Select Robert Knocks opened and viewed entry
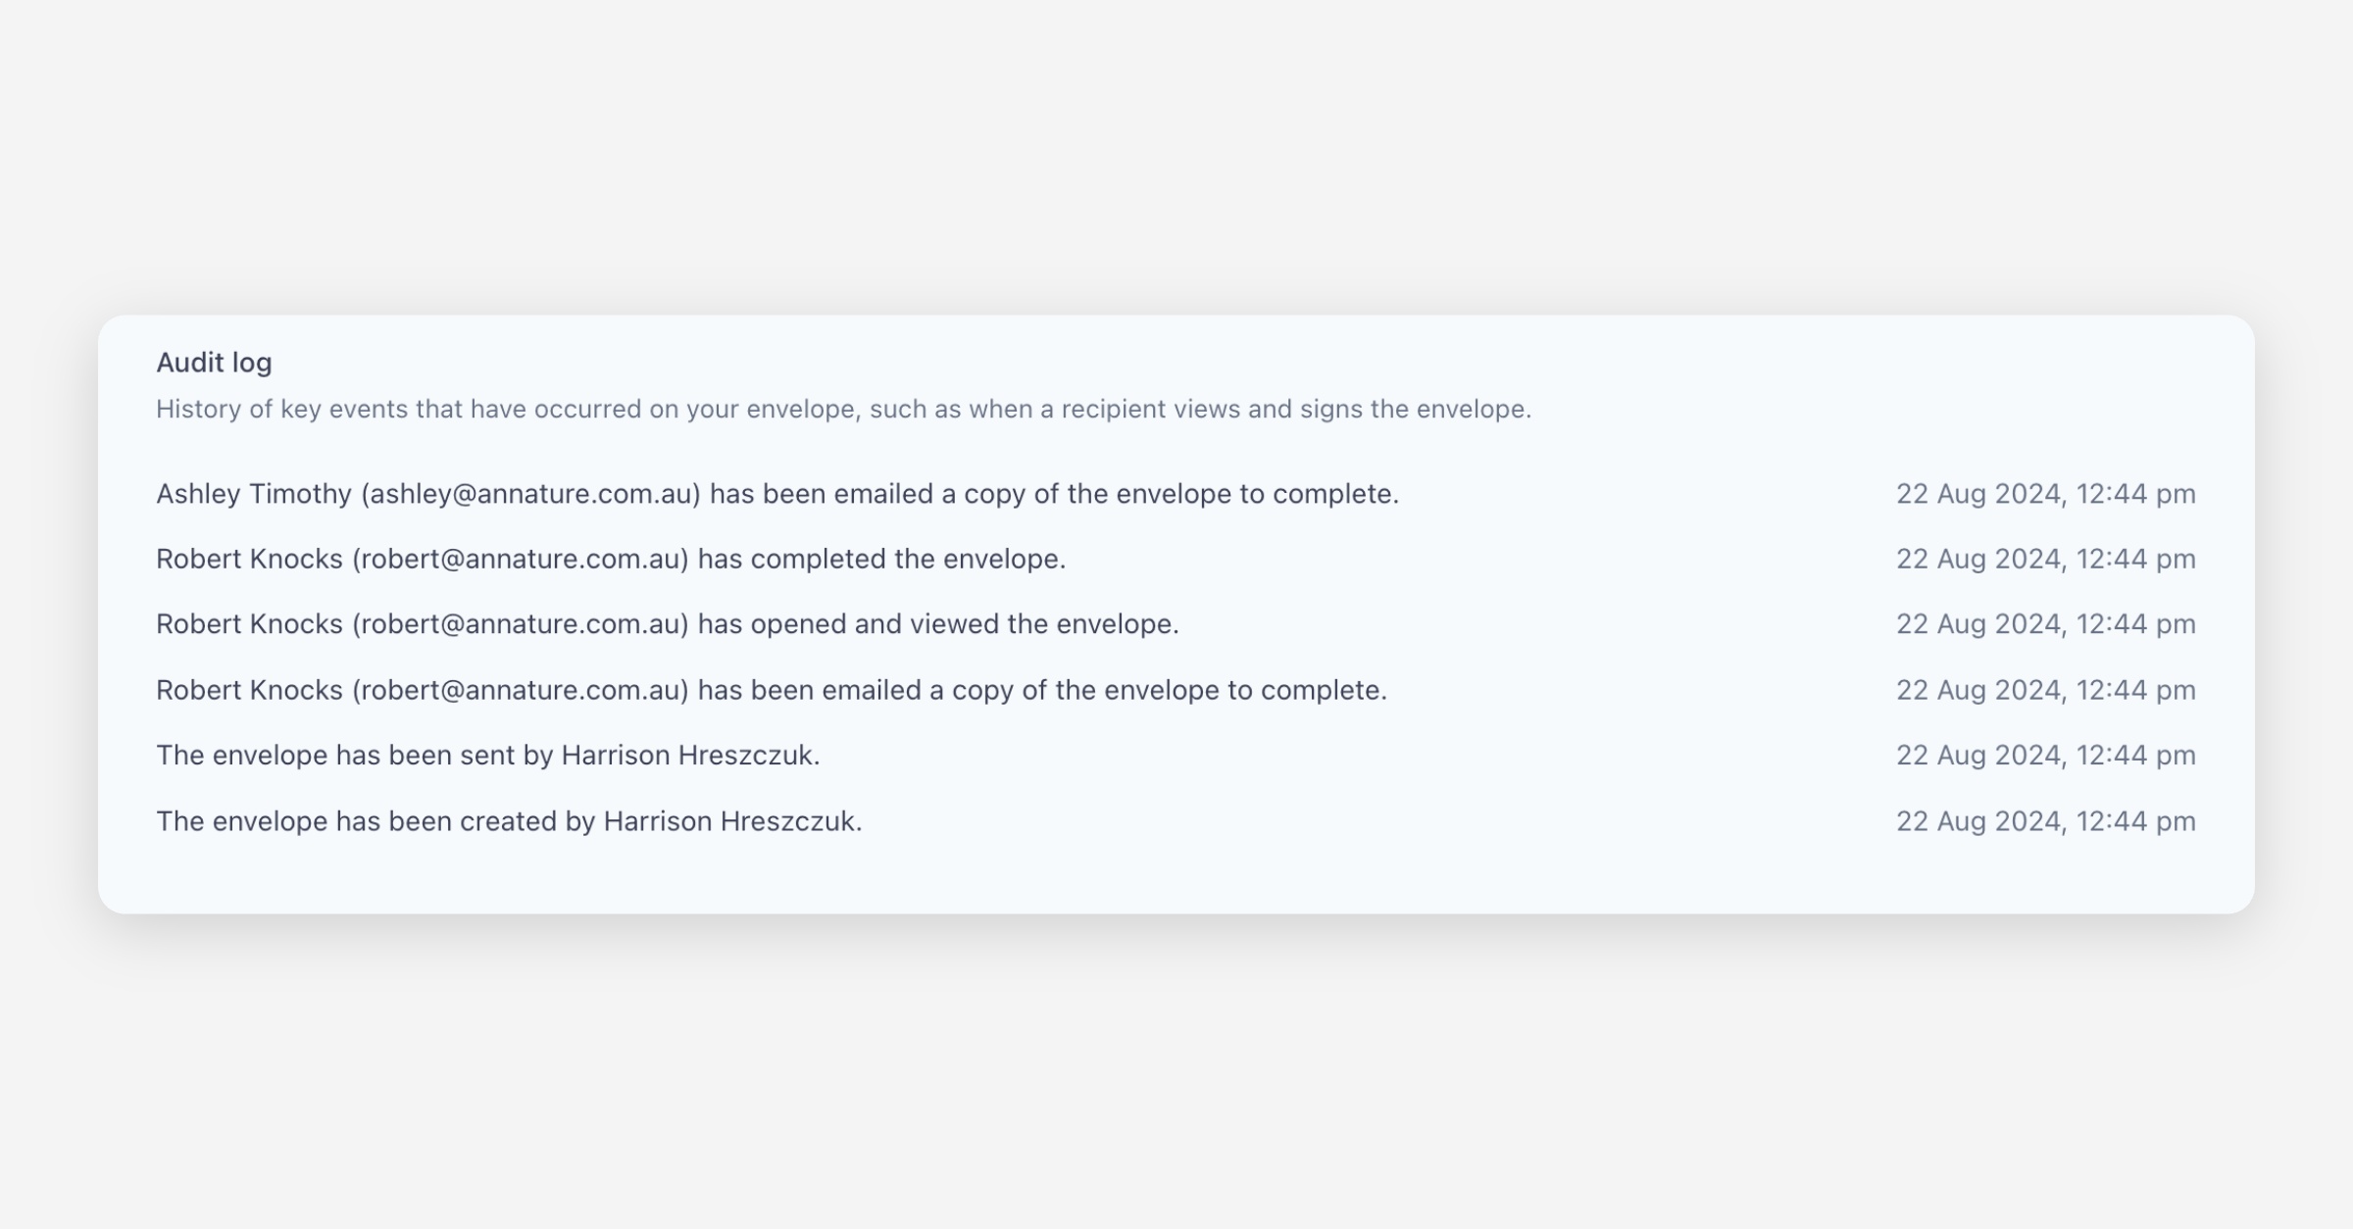This screenshot has width=2353, height=1229. click(667, 624)
